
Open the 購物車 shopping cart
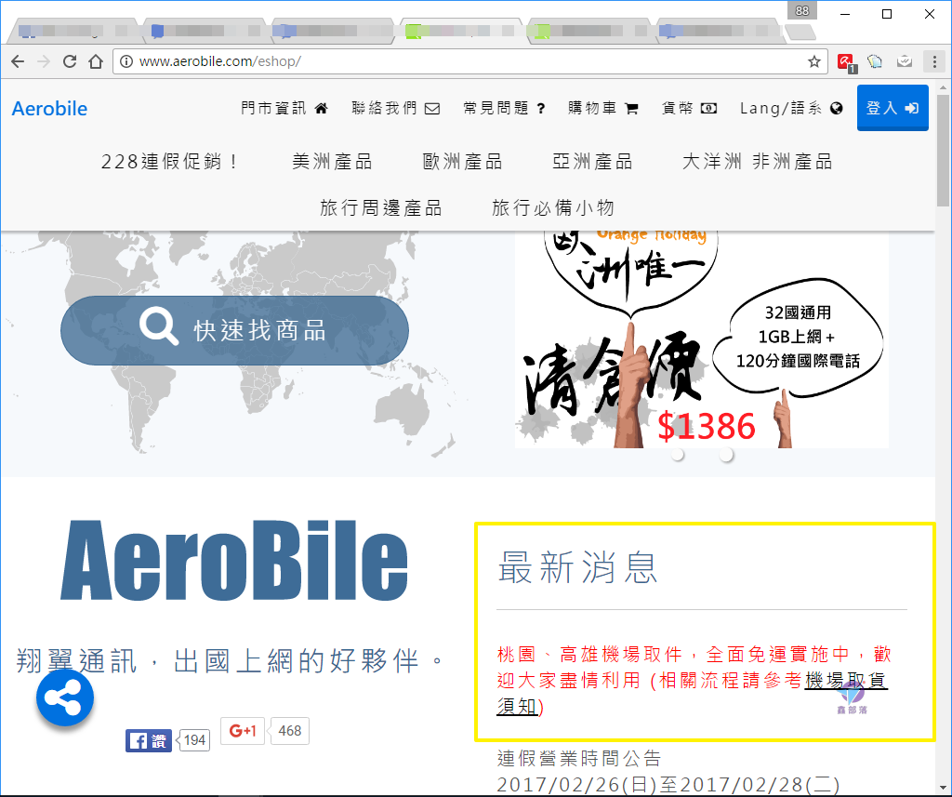(x=602, y=108)
